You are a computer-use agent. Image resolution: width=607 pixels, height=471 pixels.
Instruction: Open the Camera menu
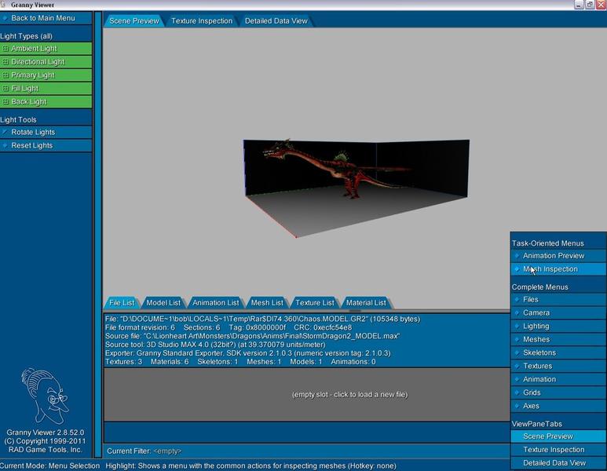(558, 312)
